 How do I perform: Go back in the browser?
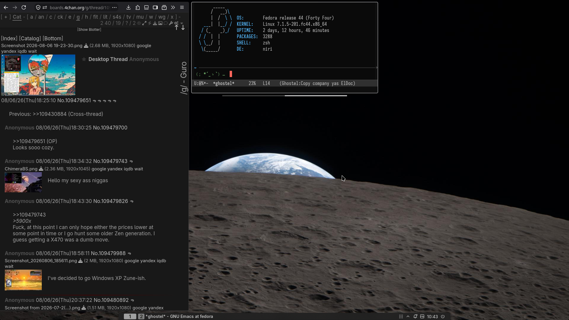[x=6, y=7]
